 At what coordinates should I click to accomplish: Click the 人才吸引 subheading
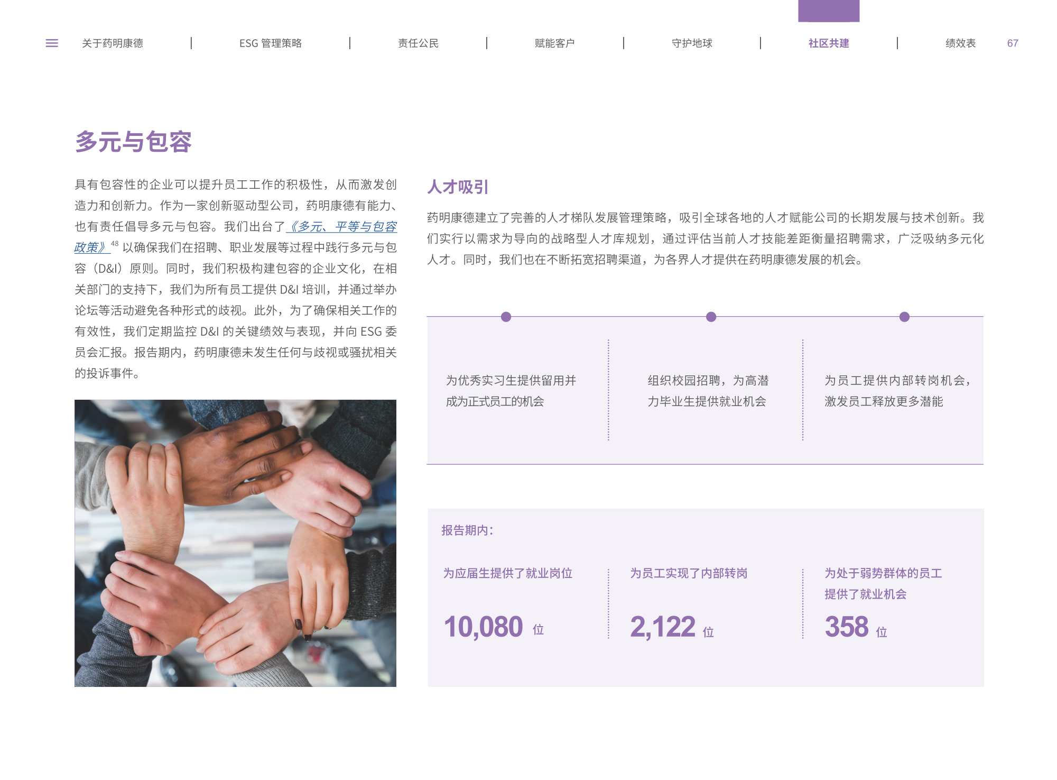(x=458, y=187)
